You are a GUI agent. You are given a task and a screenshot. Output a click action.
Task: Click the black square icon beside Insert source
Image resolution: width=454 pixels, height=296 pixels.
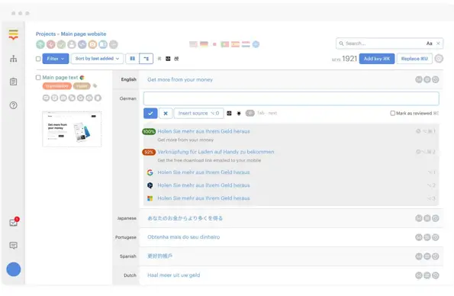coord(229,113)
